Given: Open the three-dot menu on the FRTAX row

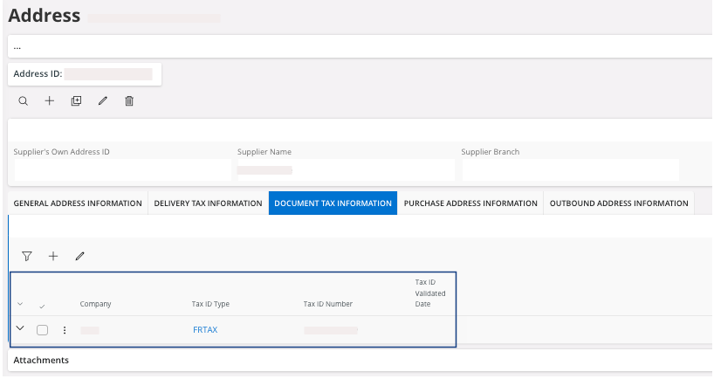Looking at the screenshot, I should coord(64,330).
